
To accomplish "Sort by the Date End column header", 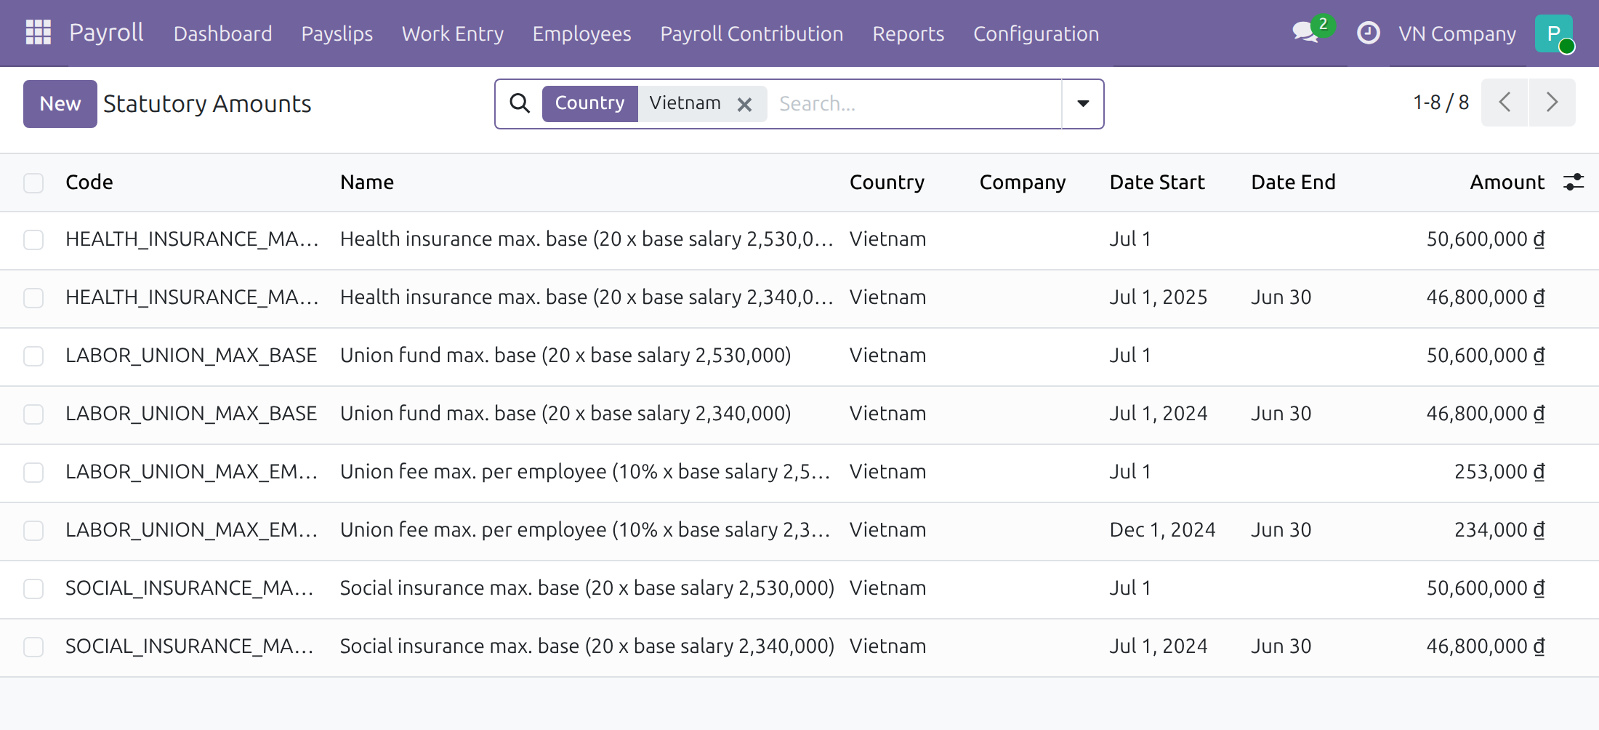I will tap(1293, 182).
